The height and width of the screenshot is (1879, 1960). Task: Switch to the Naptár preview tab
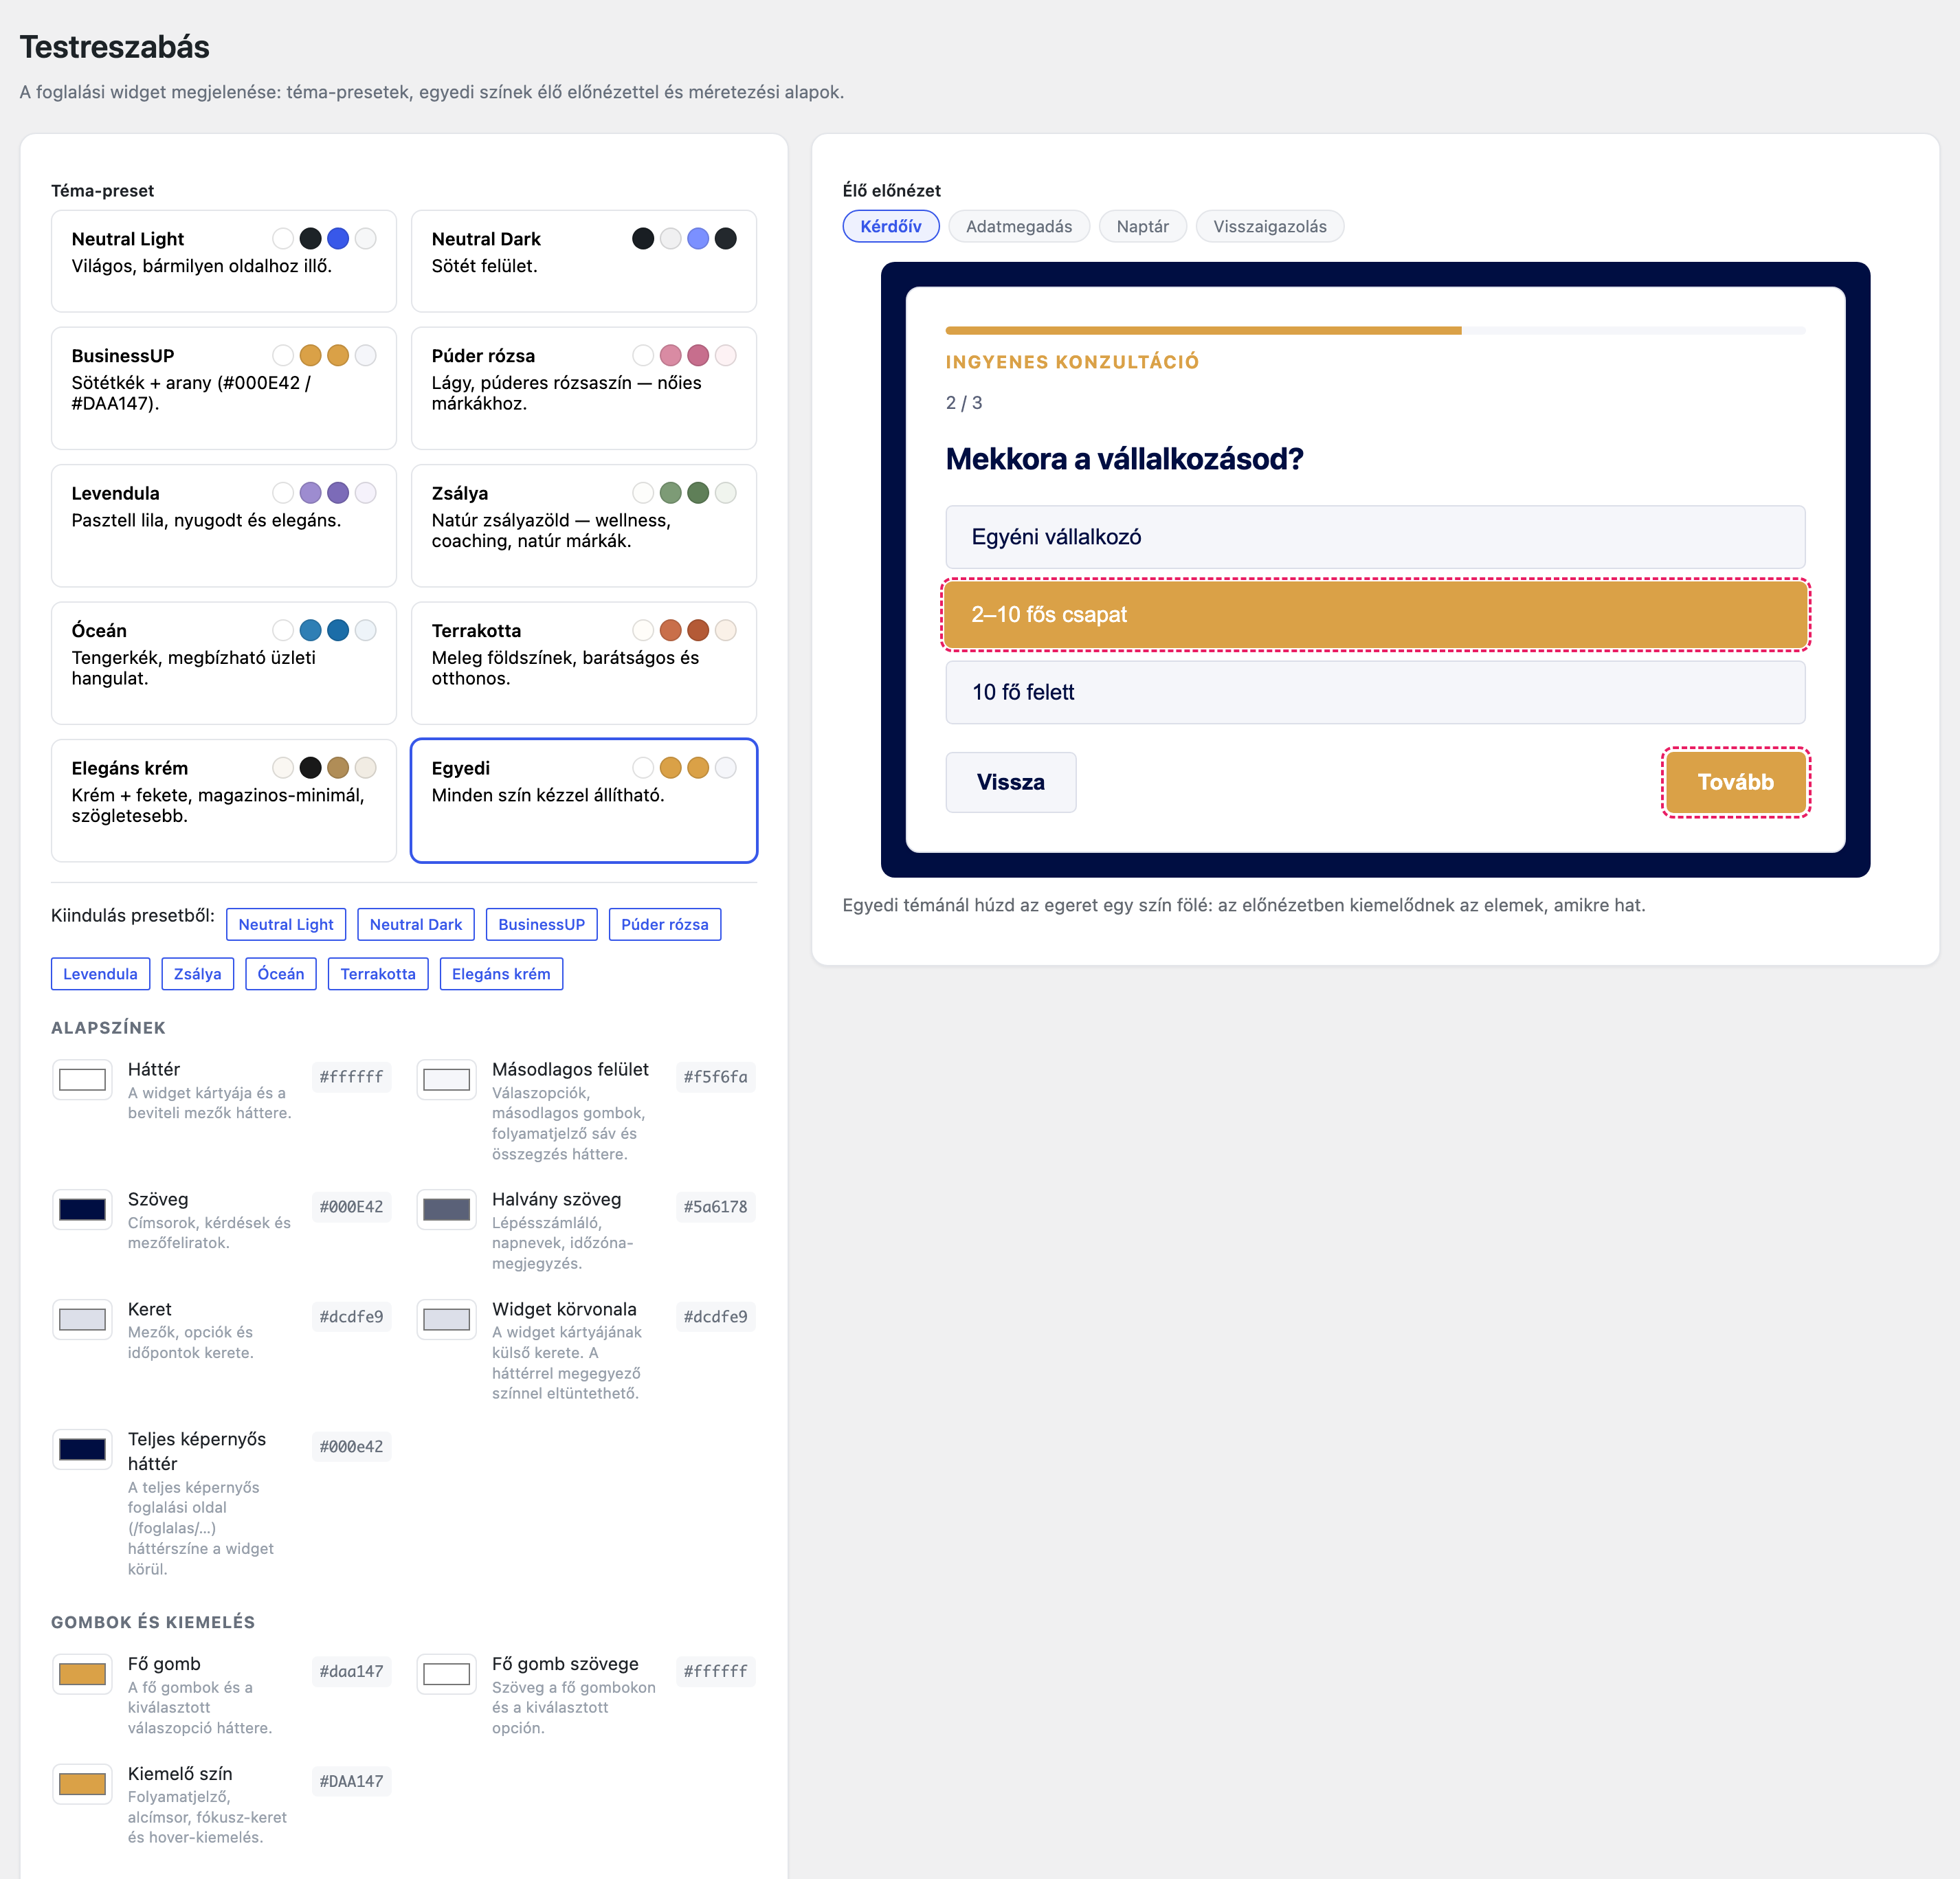(x=1142, y=226)
